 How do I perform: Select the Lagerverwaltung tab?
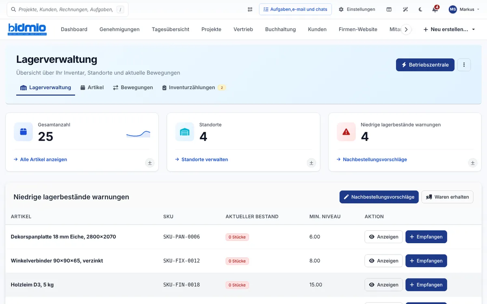[x=45, y=88]
